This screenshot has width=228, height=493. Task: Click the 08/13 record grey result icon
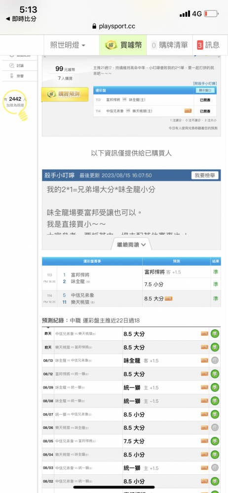(215, 360)
